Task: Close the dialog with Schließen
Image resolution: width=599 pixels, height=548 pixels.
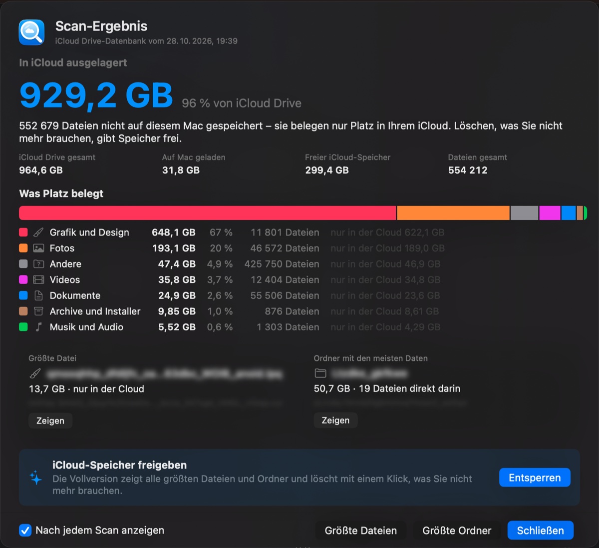Action: pos(541,531)
